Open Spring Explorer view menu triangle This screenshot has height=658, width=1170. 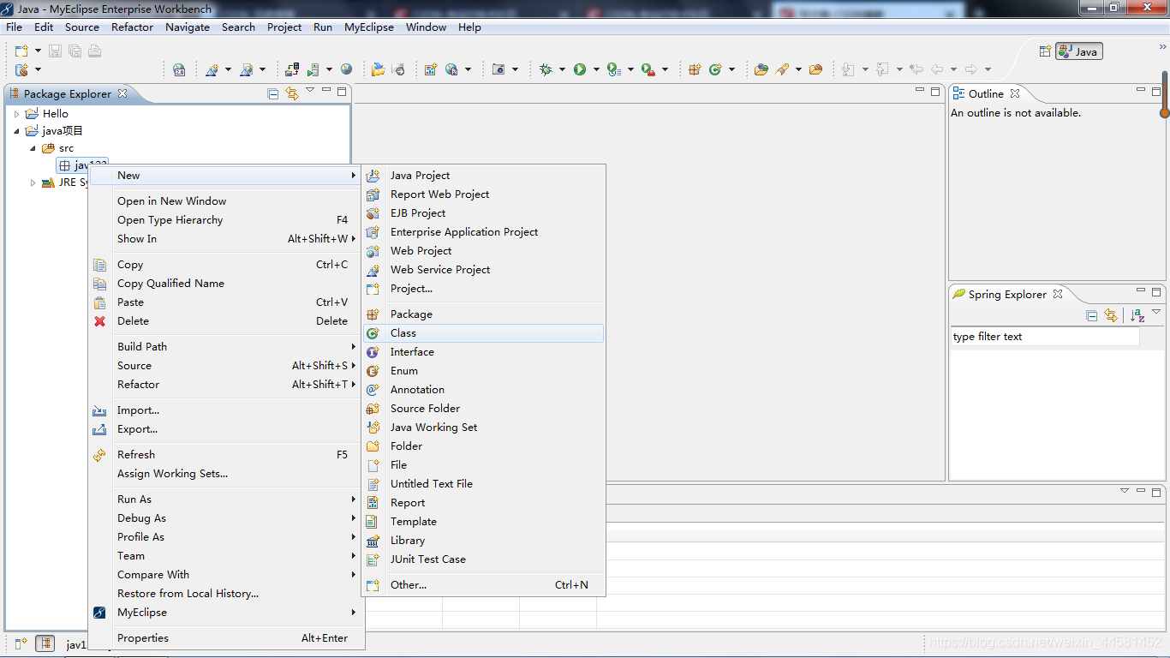1156,313
